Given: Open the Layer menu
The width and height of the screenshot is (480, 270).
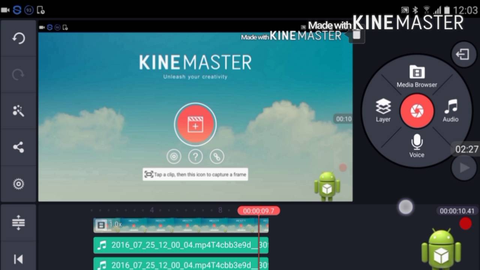Looking at the screenshot, I should pos(383,111).
